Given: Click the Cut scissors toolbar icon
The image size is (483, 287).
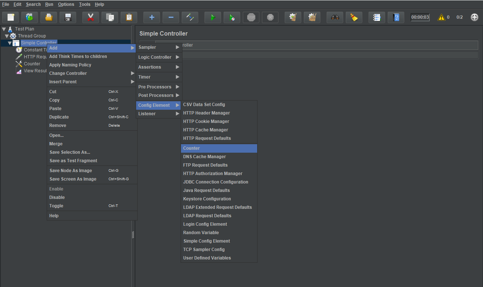Looking at the screenshot, I should [x=90, y=17].
